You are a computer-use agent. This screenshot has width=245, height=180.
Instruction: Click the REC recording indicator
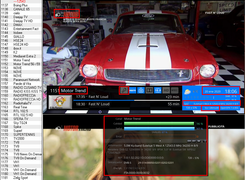[x=174, y=90]
